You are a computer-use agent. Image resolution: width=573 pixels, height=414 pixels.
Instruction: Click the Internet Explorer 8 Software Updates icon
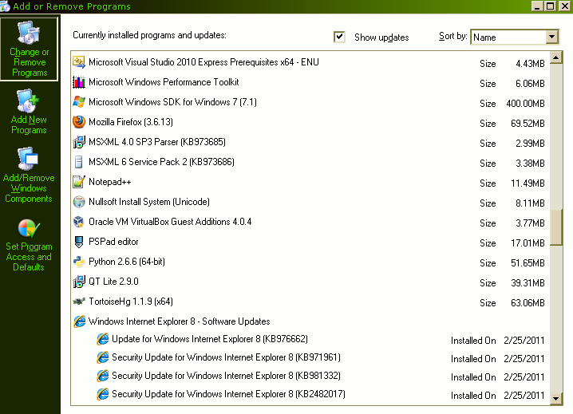[x=79, y=321]
